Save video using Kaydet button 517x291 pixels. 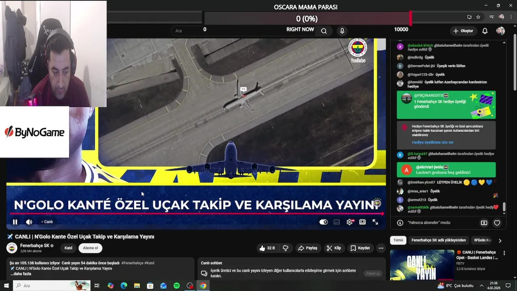click(360, 248)
